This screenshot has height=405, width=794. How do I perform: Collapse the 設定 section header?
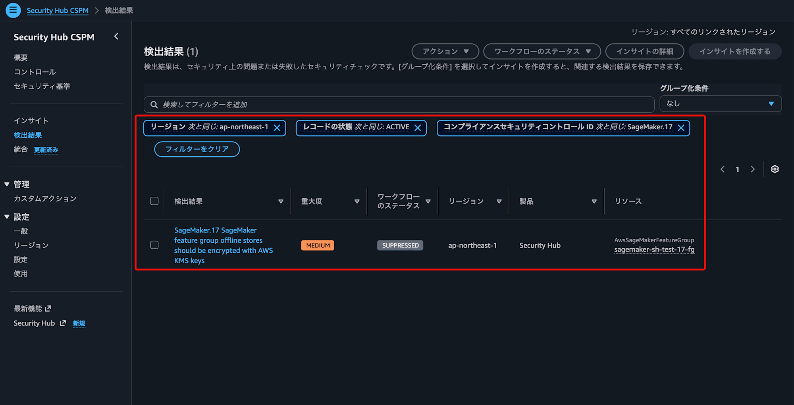click(x=7, y=217)
